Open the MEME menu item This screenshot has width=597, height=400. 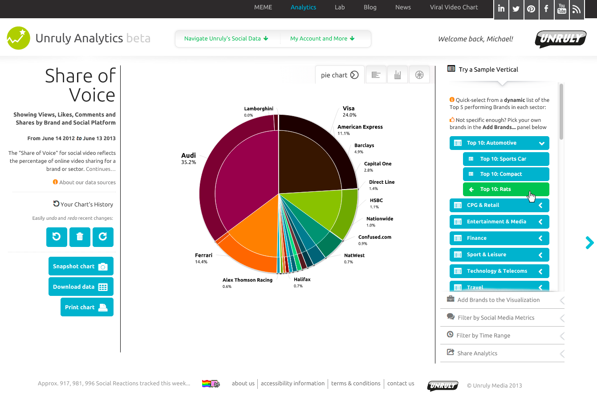[263, 7]
